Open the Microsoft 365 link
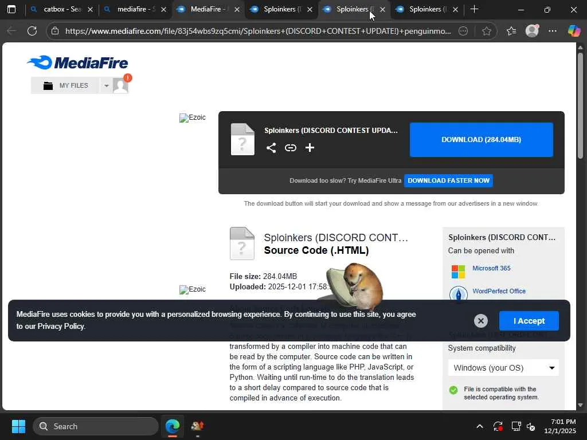Screen dimensions: 587x440 click(491, 268)
